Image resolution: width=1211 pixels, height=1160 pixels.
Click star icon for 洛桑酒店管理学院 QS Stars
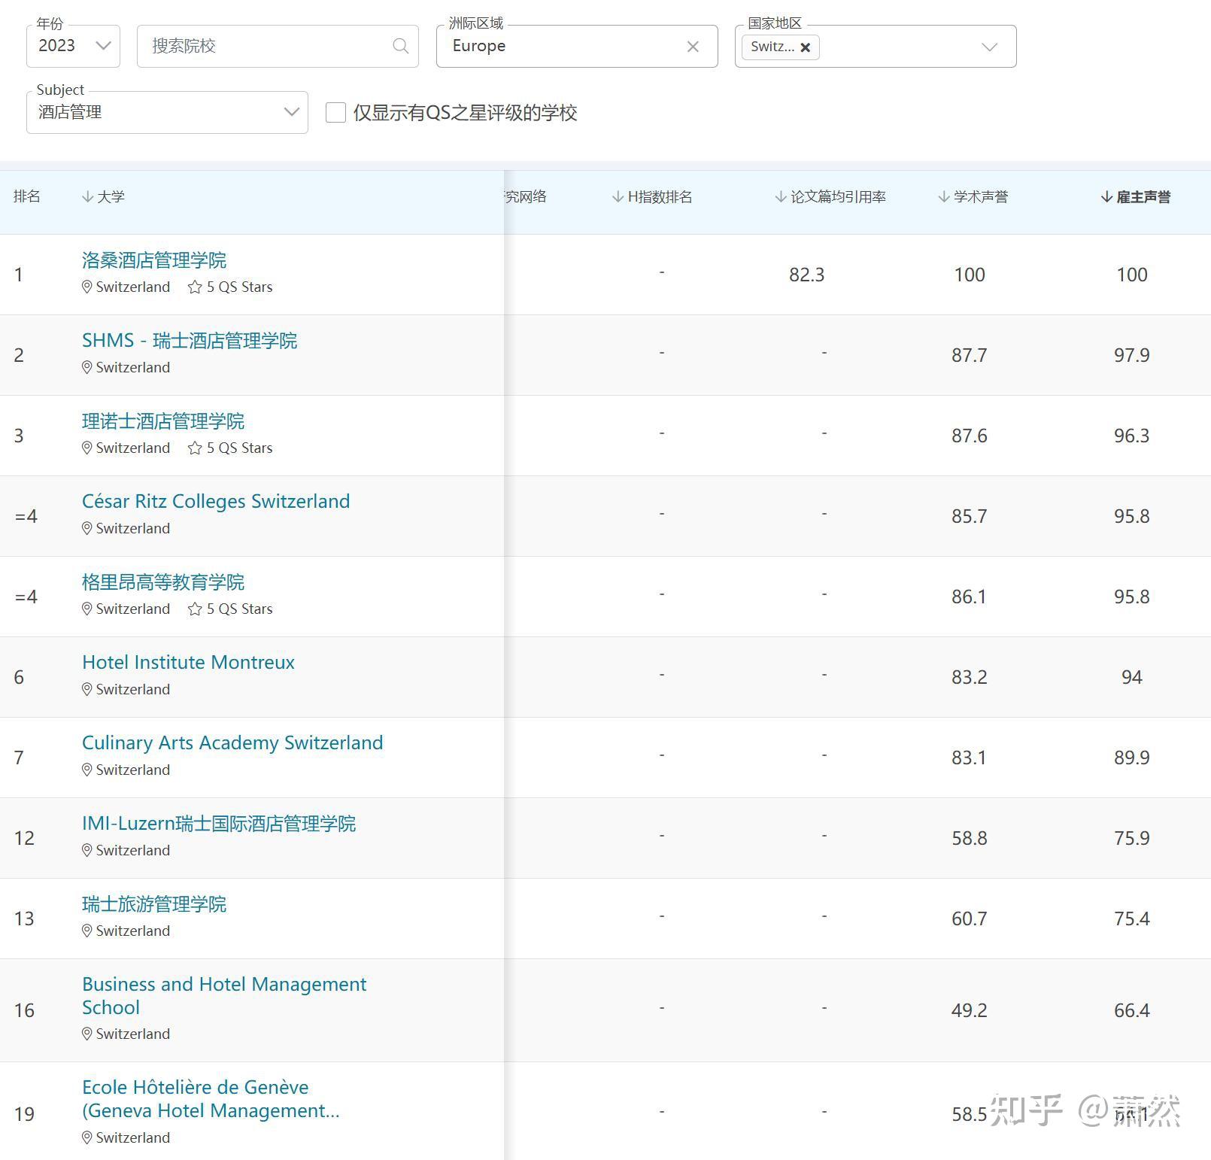[x=195, y=287]
